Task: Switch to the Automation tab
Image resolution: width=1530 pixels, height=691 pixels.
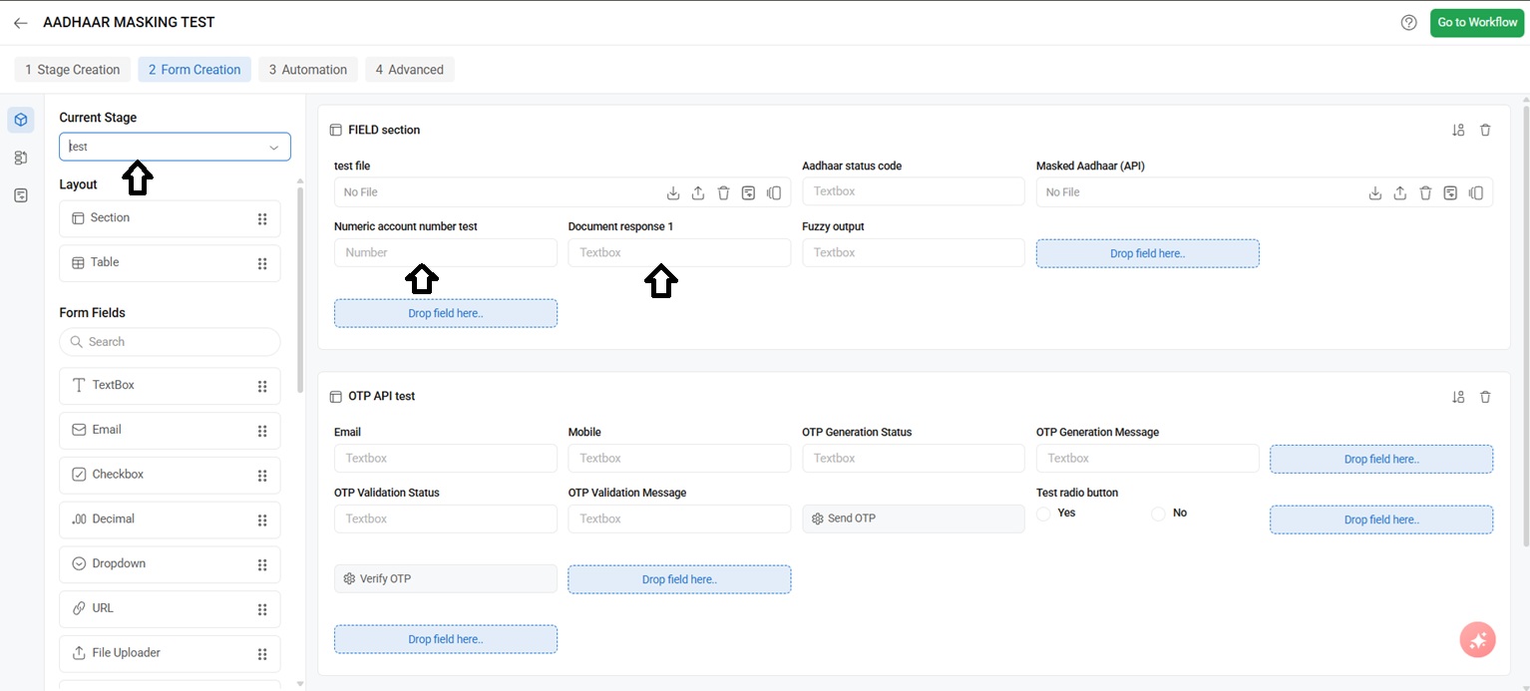Action: (x=308, y=70)
